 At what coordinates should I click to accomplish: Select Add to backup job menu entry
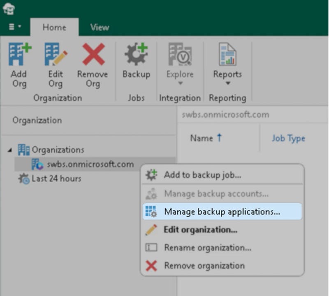tap(202, 175)
